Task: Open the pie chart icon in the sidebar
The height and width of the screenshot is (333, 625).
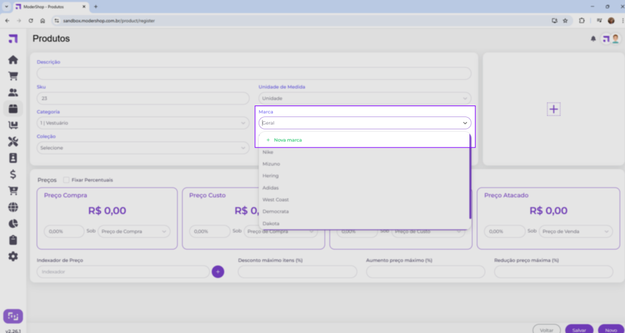Action: pyautogui.click(x=13, y=224)
